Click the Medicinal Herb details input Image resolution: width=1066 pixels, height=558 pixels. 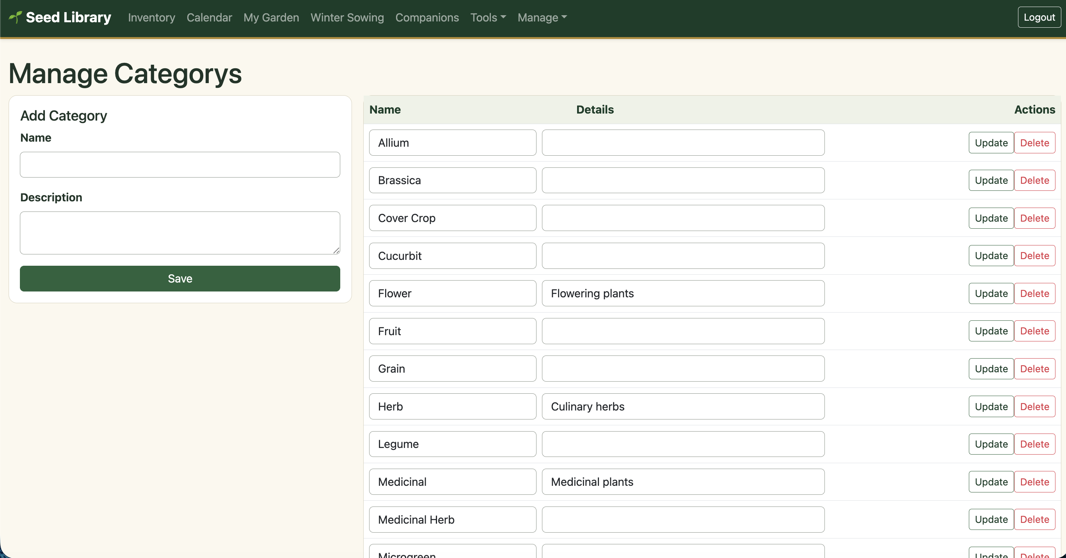pyautogui.click(x=683, y=519)
